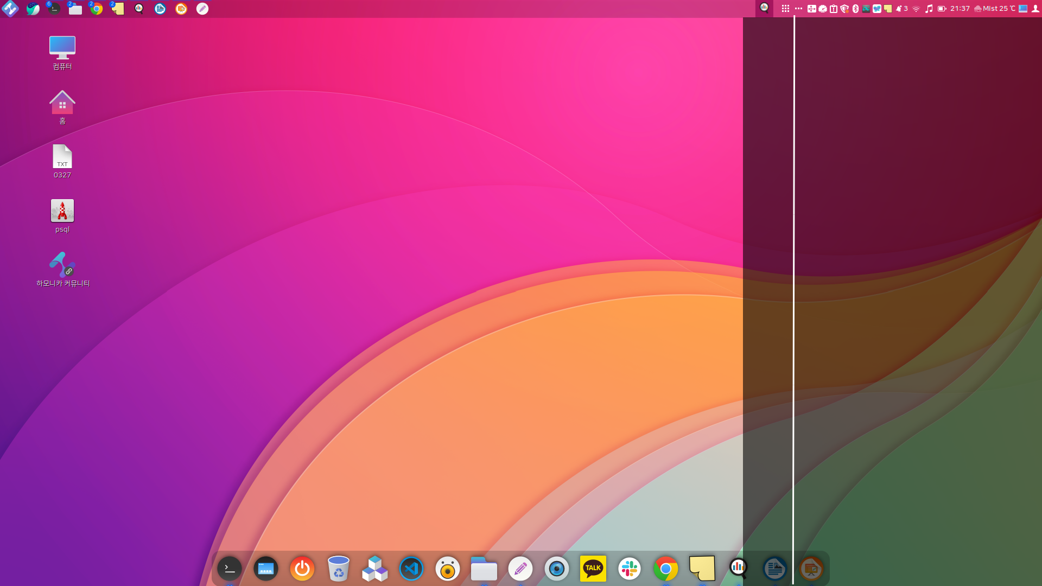Show calendar from the 21:37 clock
Viewport: 1042px width, 586px height.
pyautogui.click(x=960, y=9)
